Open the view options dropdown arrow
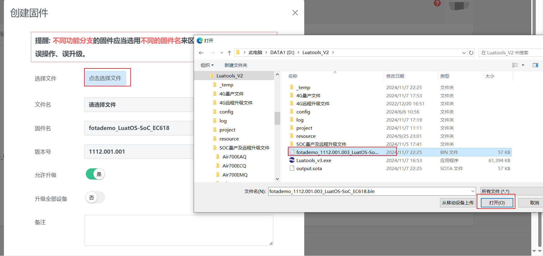Image resolution: width=543 pixels, height=256 pixels. point(523,65)
